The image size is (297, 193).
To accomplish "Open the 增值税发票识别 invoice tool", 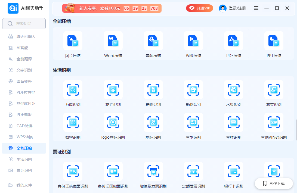I will tap(153, 171).
